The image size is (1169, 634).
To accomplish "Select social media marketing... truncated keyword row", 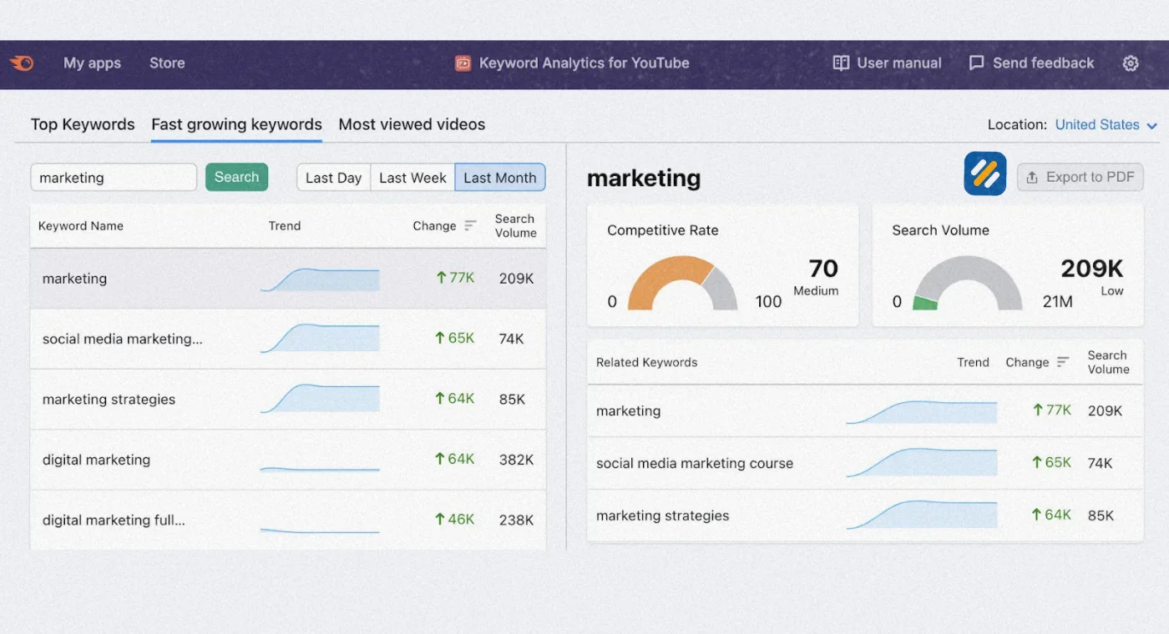I will tap(288, 339).
